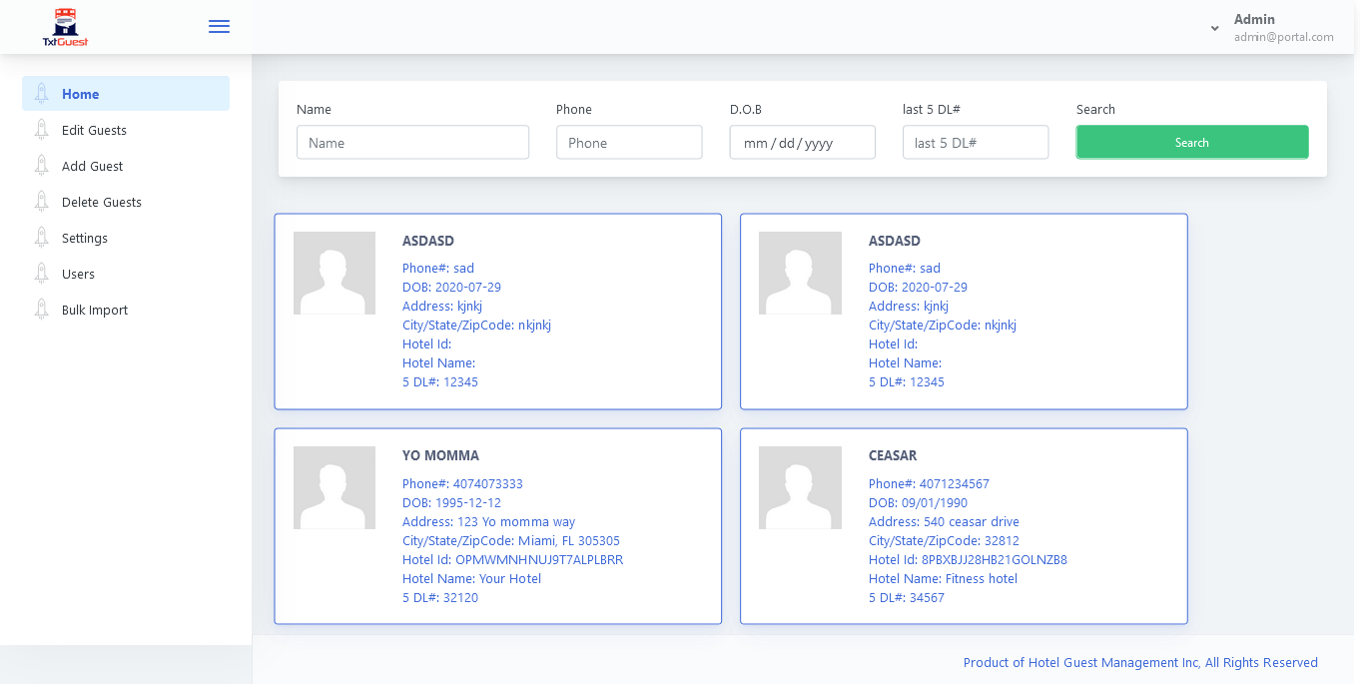Select Add Guest in the sidebar
This screenshot has height=684, width=1360.
[x=92, y=166]
